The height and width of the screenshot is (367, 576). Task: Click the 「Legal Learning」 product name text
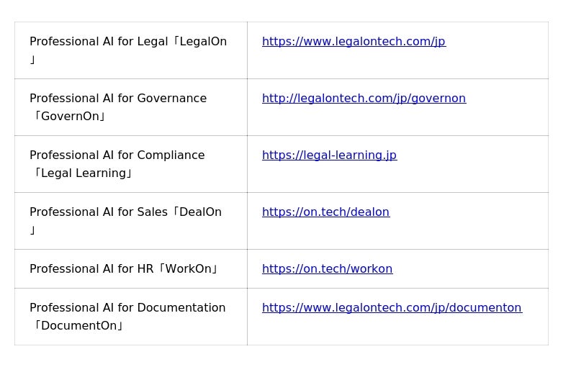coord(82,173)
